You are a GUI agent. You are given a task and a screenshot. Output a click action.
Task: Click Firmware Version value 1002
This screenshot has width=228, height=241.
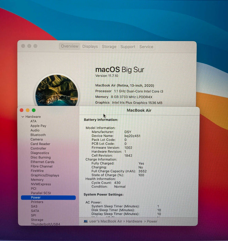pos(128,148)
